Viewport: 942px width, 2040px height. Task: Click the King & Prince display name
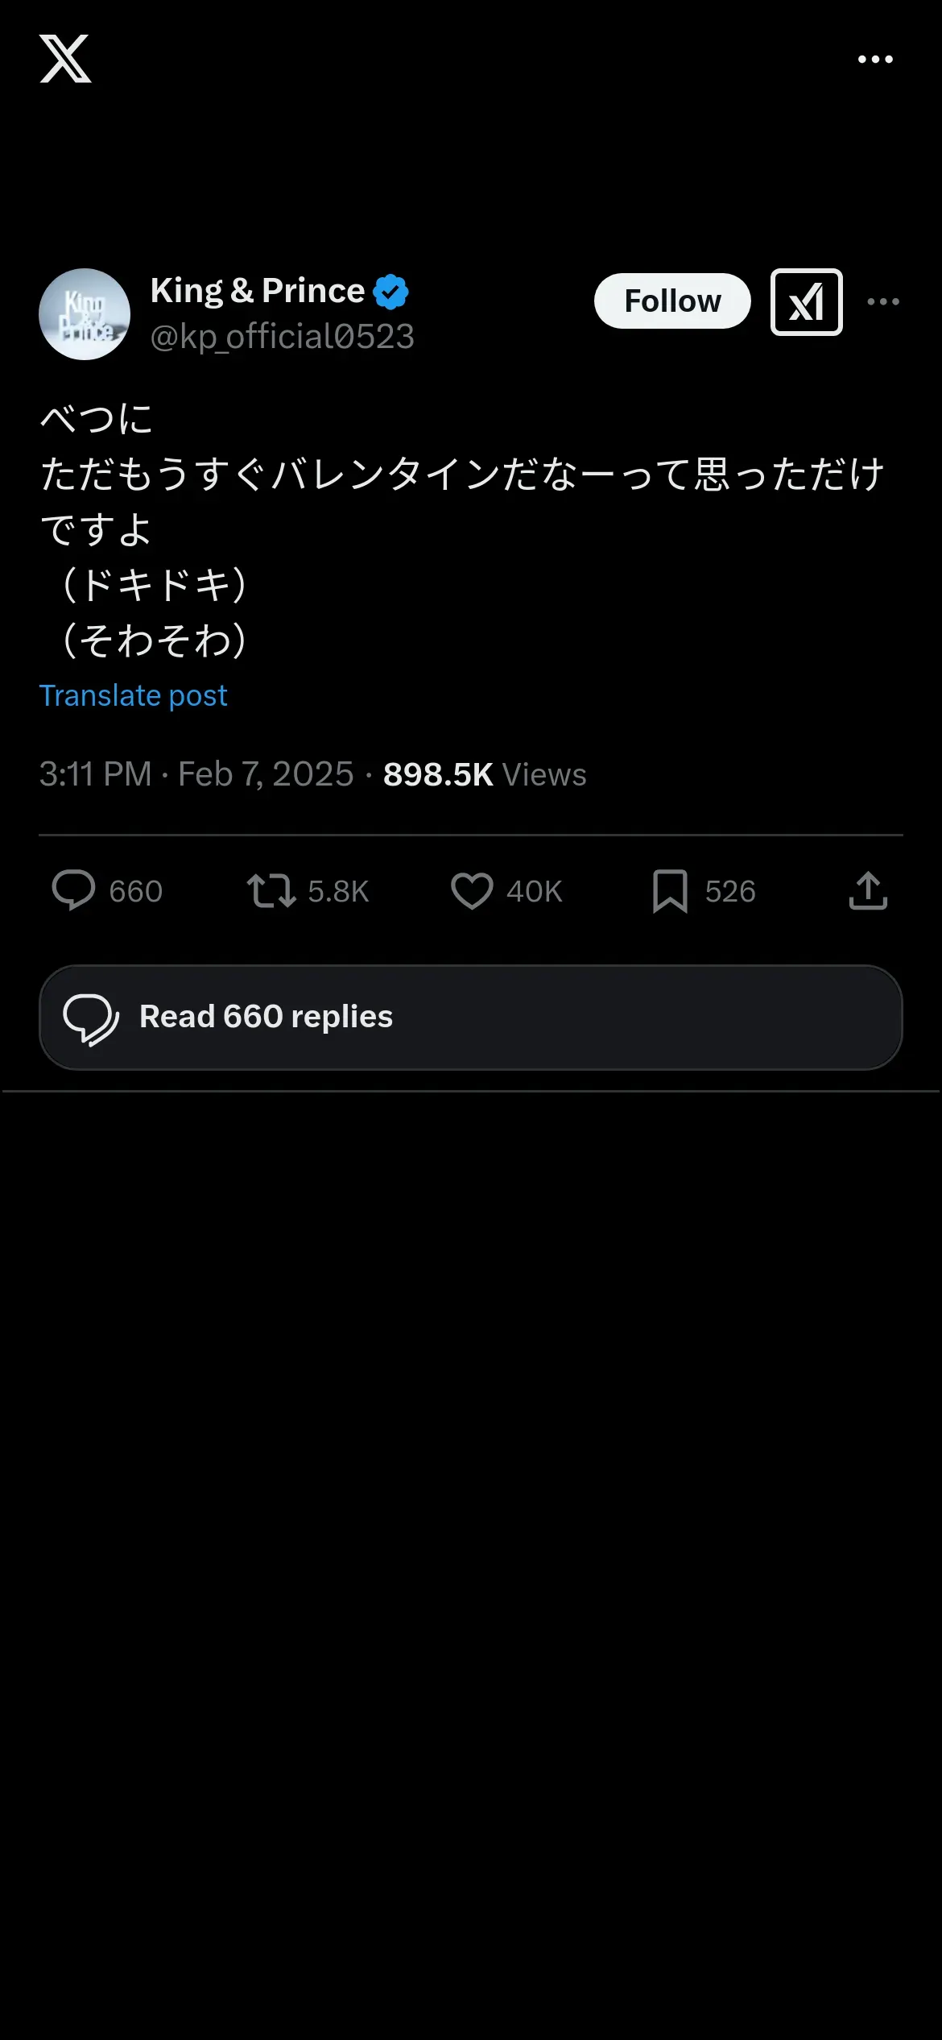[258, 291]
